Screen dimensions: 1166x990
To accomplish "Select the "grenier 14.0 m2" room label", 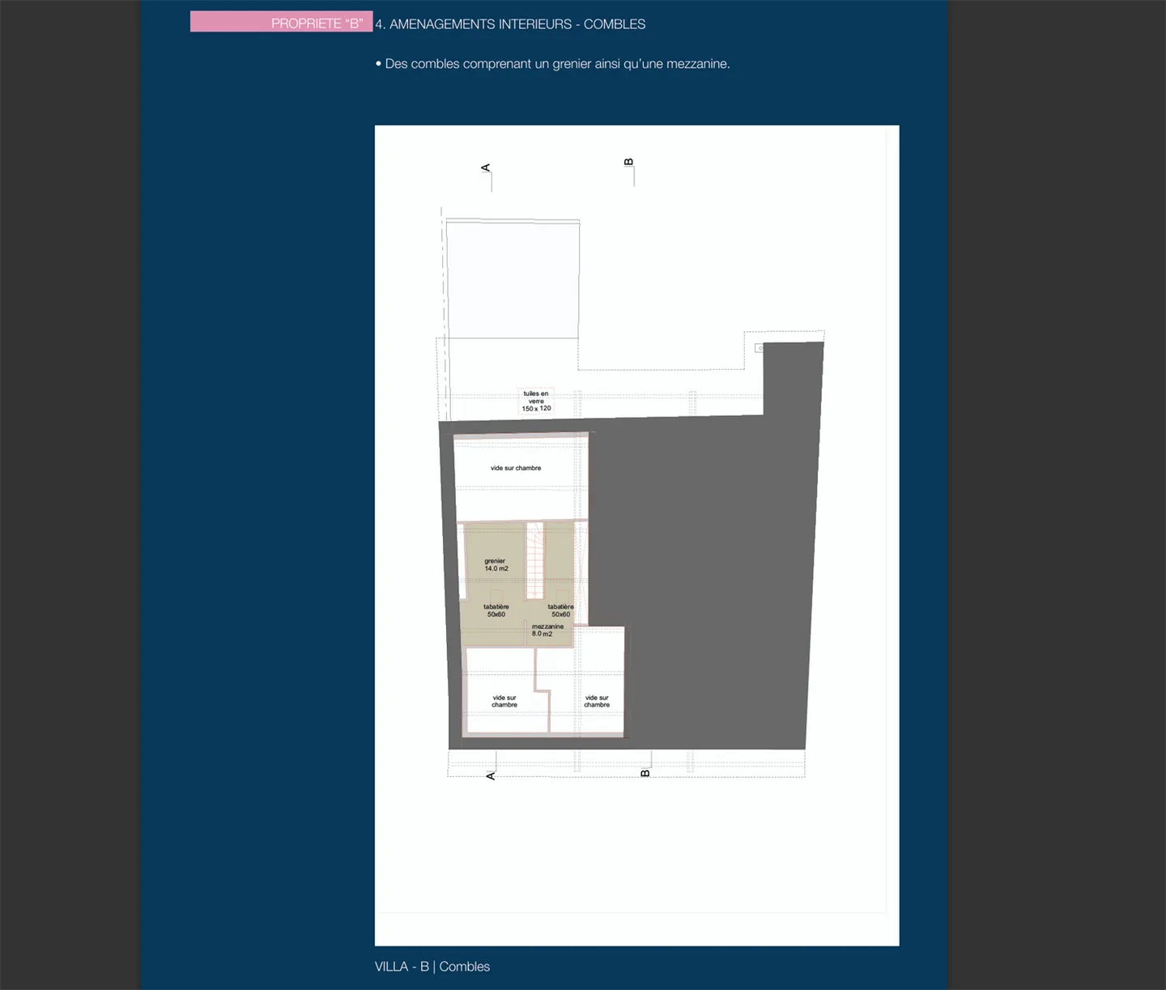I will click(x=496, y=565).
